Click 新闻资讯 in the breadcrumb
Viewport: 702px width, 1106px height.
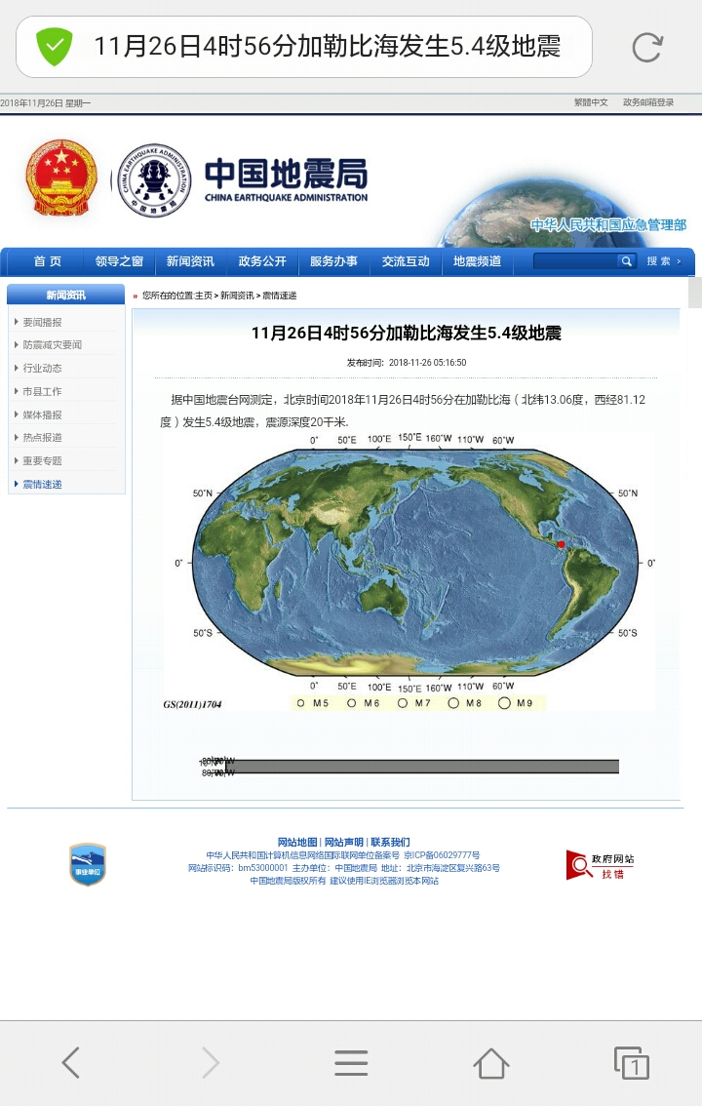coord(237,296)
